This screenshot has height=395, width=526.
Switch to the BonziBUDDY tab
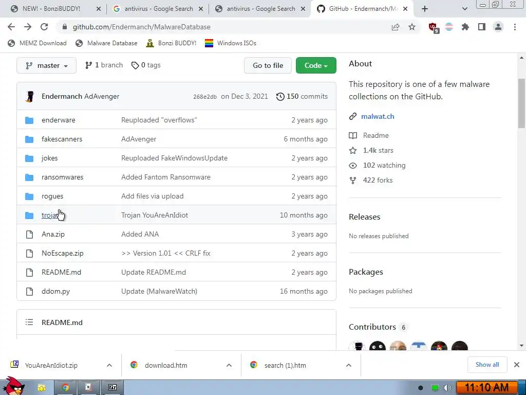coord(51,9)
